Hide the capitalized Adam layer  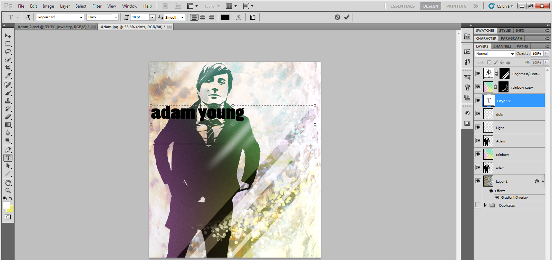point(478,141)
